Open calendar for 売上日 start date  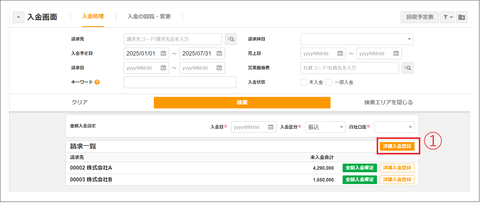click(340, 53)
